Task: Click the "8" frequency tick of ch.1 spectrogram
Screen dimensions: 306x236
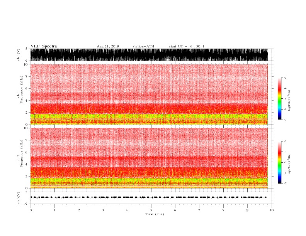Action: [x=27, y=76]
